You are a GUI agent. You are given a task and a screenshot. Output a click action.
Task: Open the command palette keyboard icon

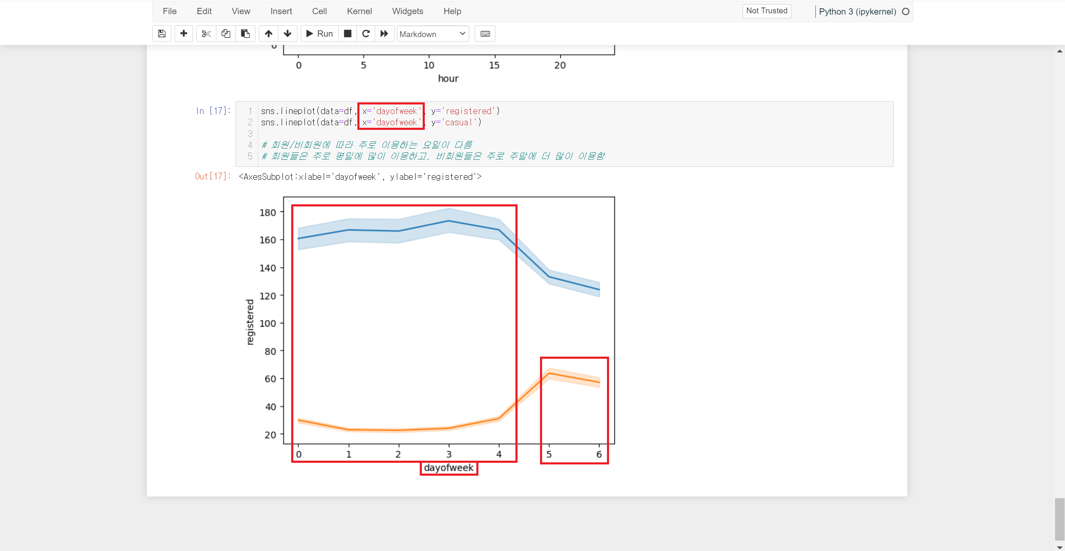(485, 34)
